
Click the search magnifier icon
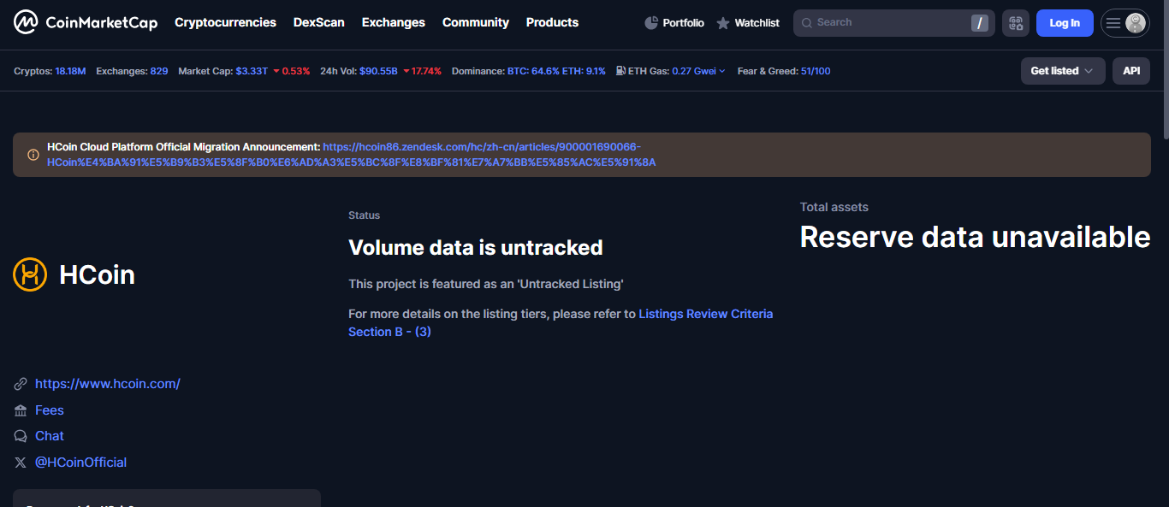(806, 23)
